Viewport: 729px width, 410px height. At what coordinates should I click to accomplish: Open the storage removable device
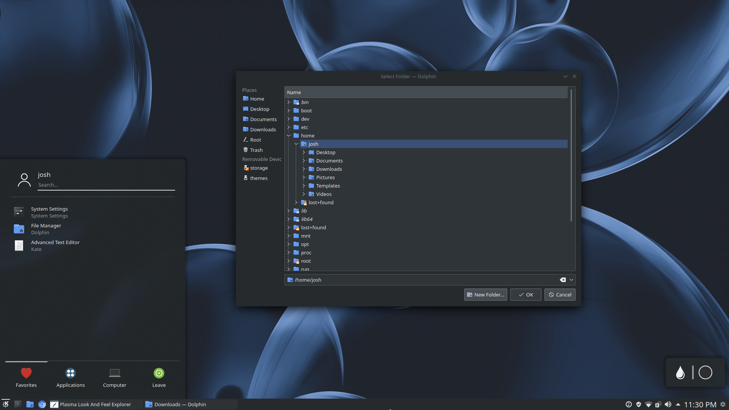(x=256, y=168)
